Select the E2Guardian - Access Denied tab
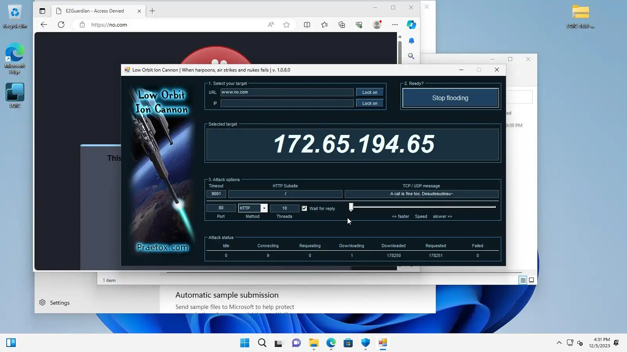This screenshot has height=352, width=627. [x=98, y=11]
